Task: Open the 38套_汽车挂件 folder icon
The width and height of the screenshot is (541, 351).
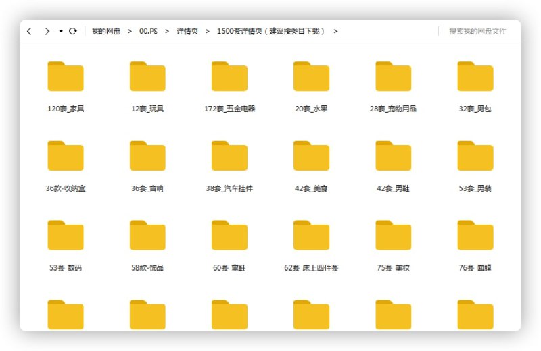Action: click(x=229, y=156)
